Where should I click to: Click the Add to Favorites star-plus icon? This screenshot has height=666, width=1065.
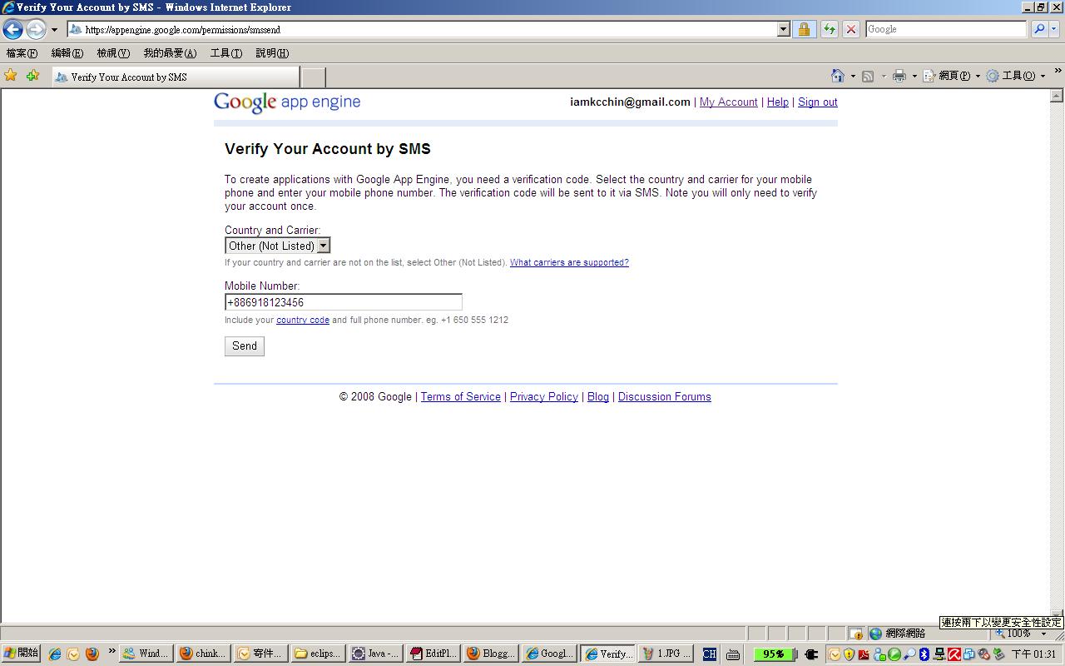[32, 76]
